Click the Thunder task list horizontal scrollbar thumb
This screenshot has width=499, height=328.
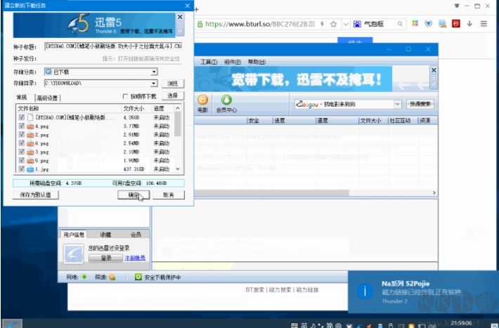[271, 193]
